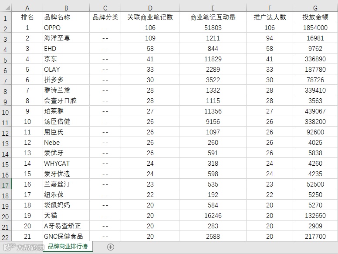Viewport: 338px width, 254px height.
Task: Click the 品牌分类 header cell
Action: click(105, 17)
